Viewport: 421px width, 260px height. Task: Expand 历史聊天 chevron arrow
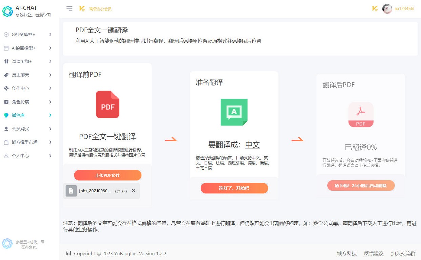(x=50, y=75)
